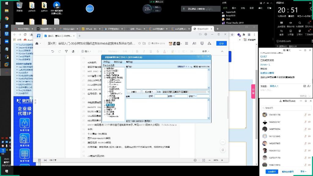
Task: Bookmark page with Chrome star icon
Action: tap(232, 35)
